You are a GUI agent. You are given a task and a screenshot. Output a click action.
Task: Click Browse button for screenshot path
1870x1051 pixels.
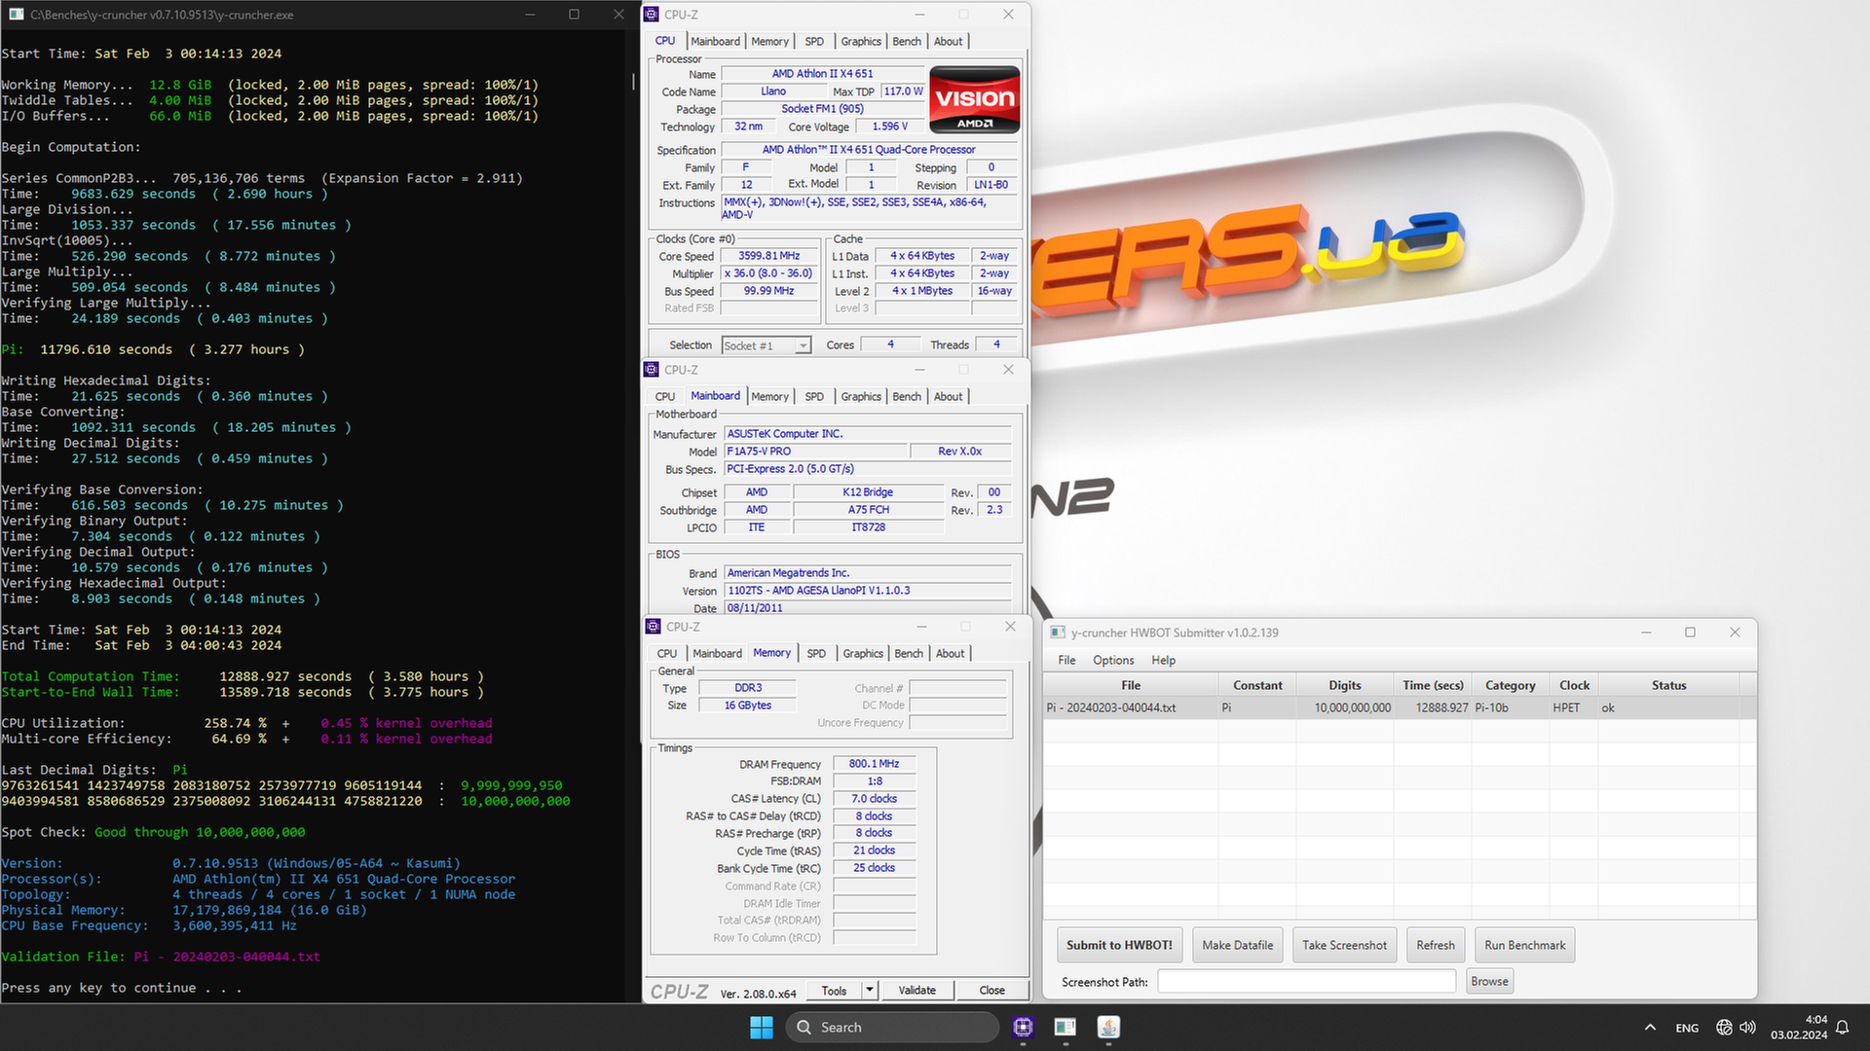(1489, 981)
